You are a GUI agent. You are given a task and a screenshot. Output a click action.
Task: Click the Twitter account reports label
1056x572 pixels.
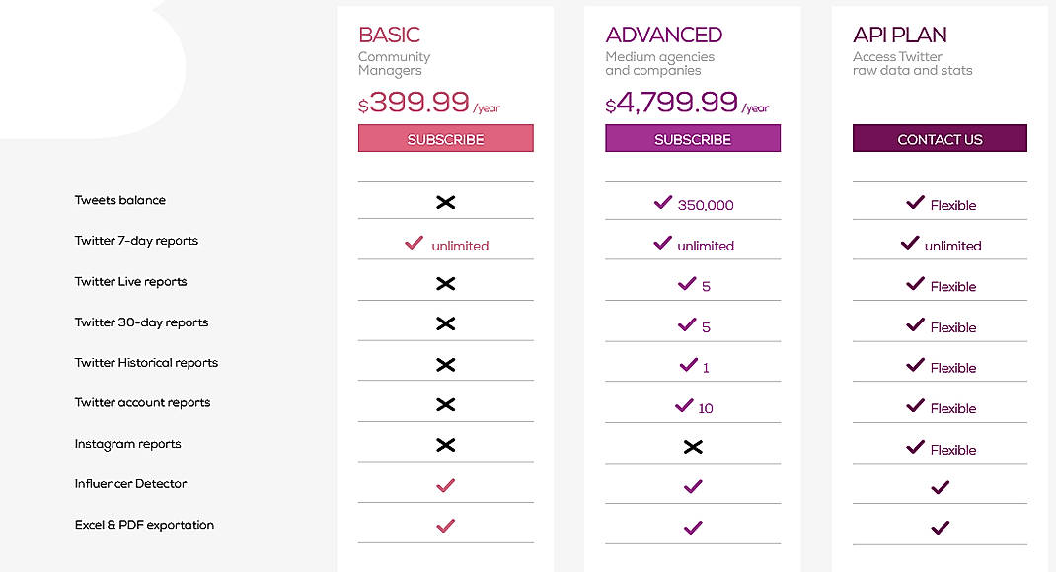142,402
